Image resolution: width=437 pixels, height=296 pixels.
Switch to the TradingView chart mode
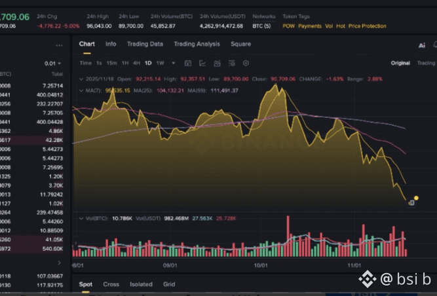pyautogui.click(x=427, y=64)
